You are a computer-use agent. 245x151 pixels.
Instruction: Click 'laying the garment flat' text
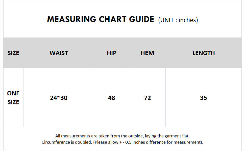click(167, 136)
